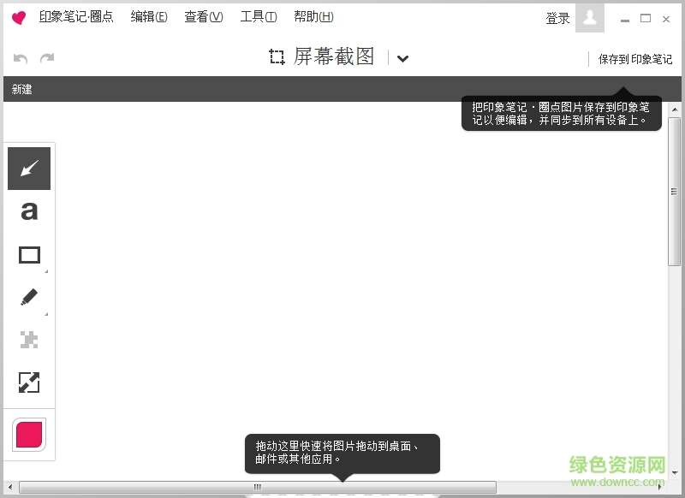Click the redo arrow icon

click(x=48, y=56)
